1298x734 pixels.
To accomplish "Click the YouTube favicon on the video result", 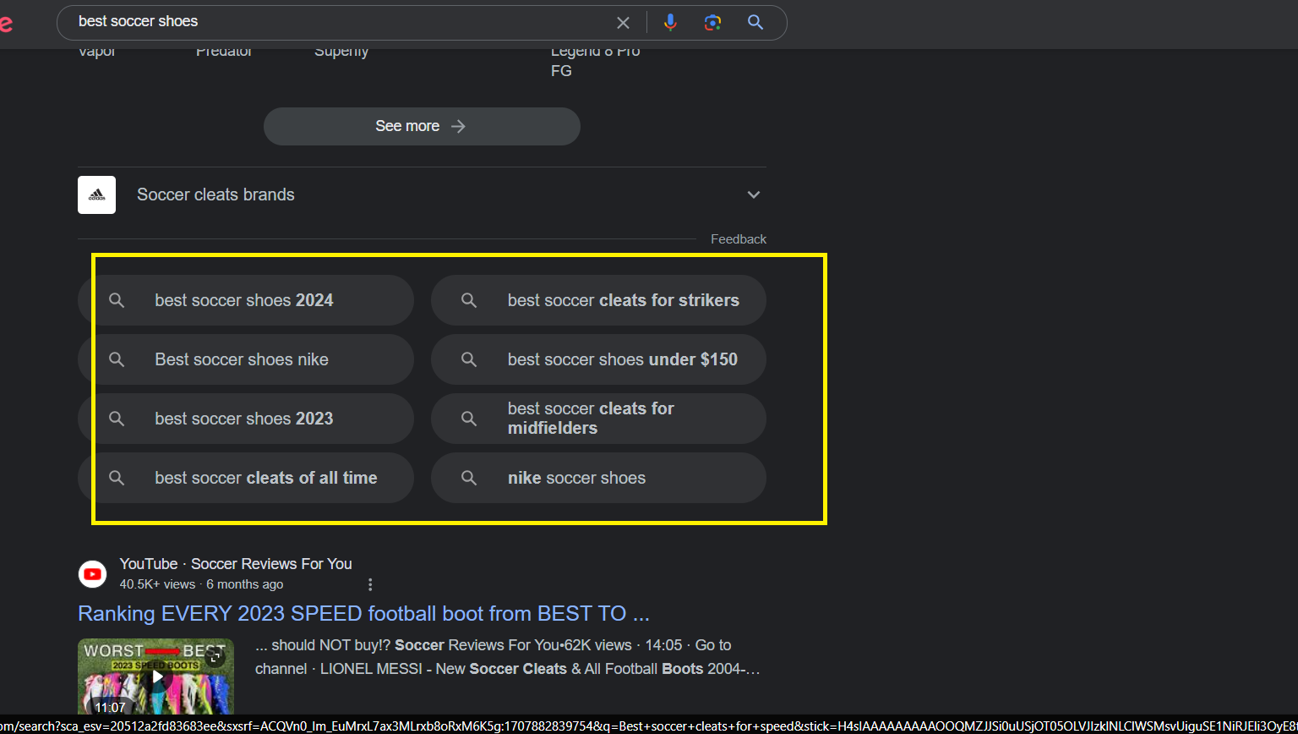I will pos(93,574).
